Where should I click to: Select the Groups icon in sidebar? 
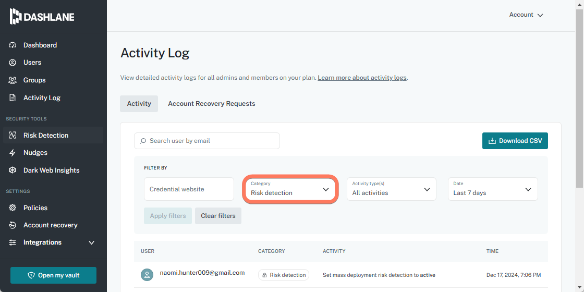point(13,80)
